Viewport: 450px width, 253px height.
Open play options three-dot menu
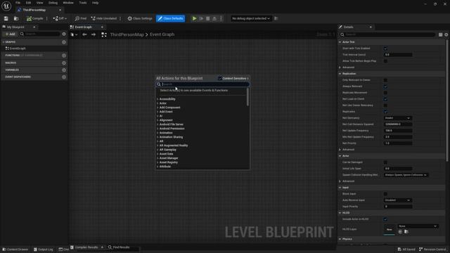point(221,18)
